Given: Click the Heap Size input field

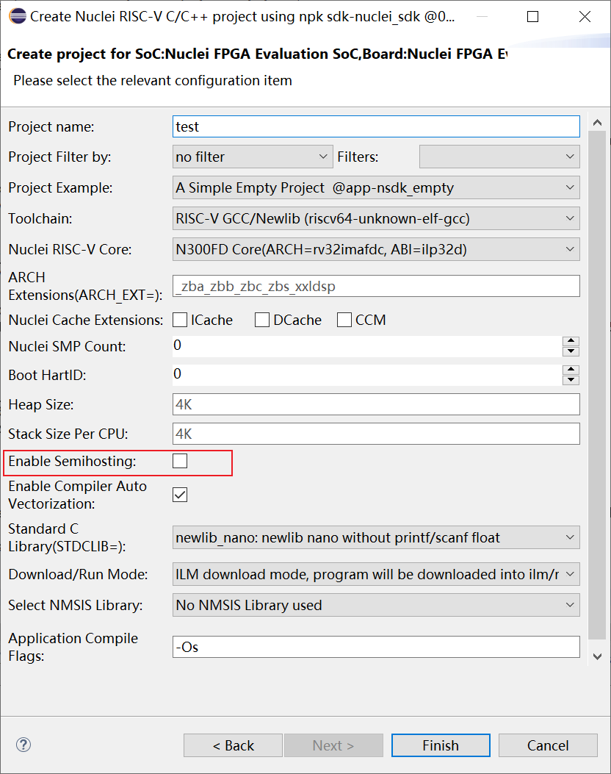Looking at the screenshot, I should coord(376,405).
